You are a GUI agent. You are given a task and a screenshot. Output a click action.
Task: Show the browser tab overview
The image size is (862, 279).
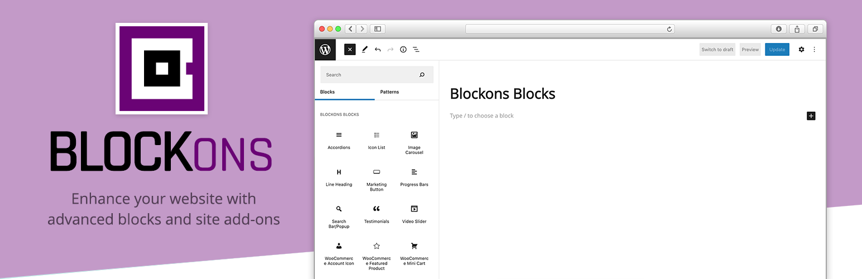(x=815, y=29)
